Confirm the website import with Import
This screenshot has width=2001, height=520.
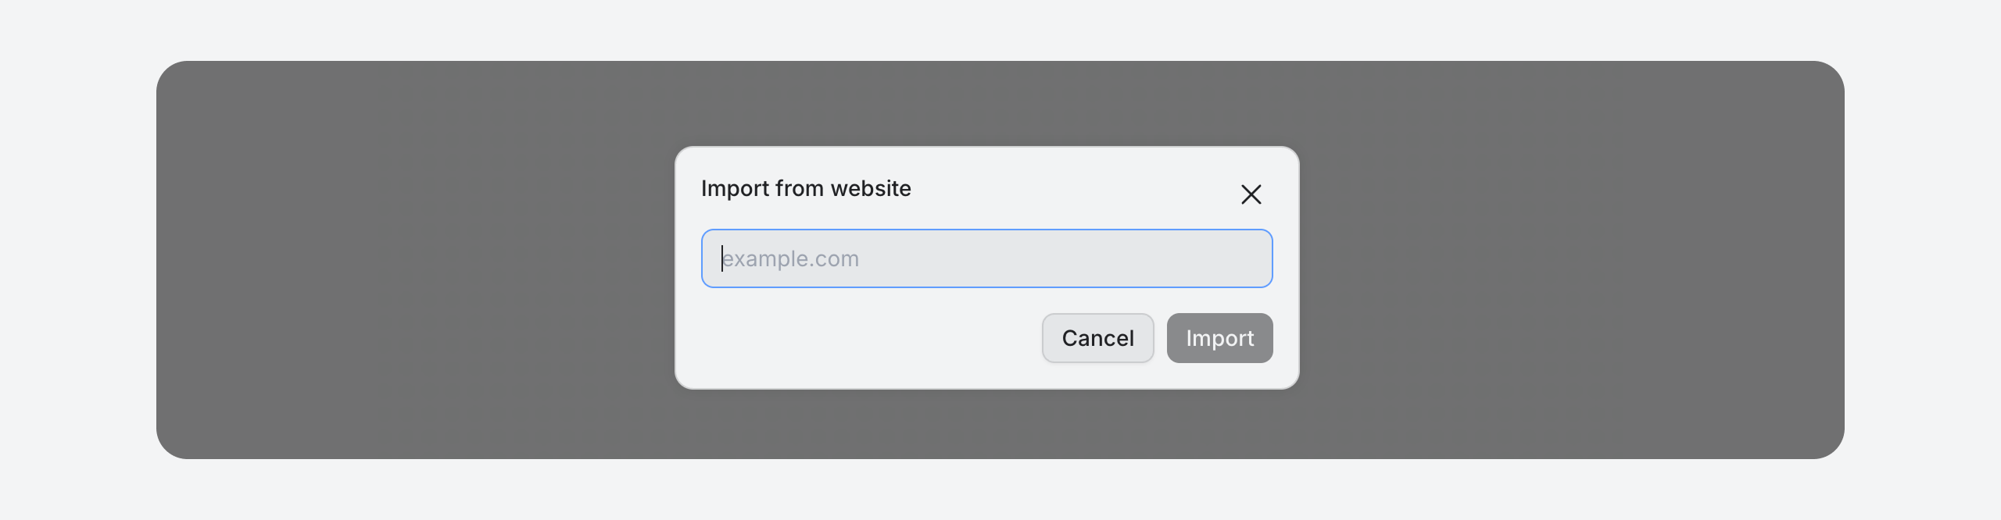tap(1219, 338)
